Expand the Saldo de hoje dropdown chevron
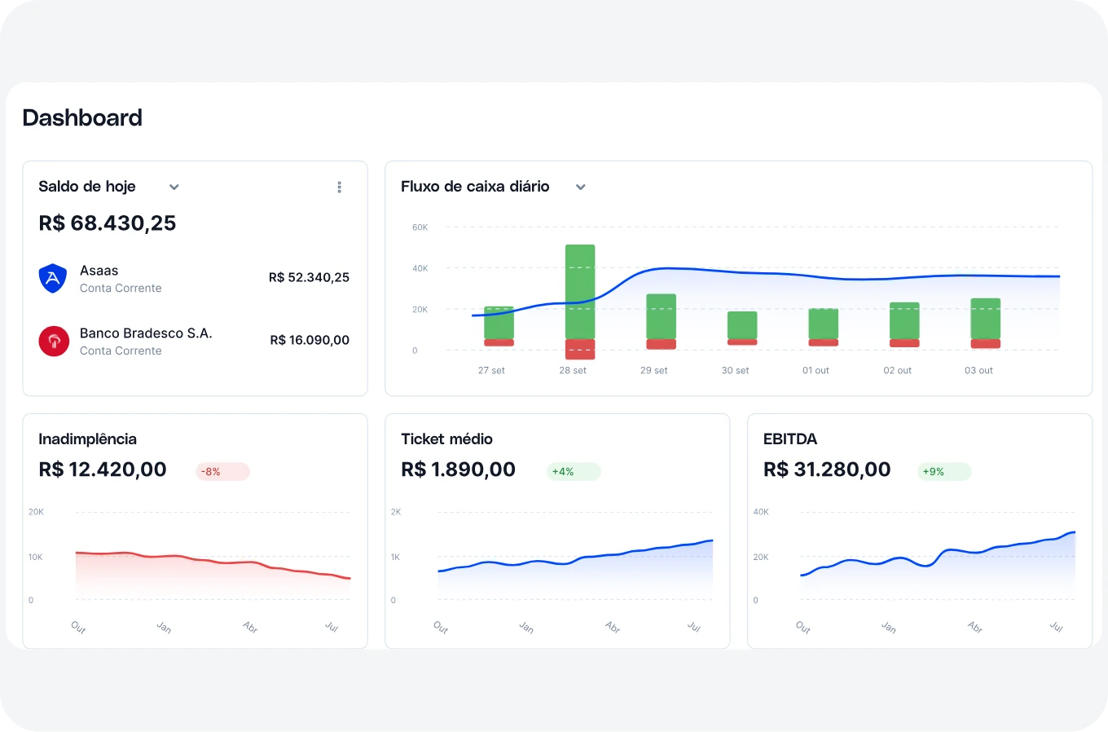 point(174,187)
